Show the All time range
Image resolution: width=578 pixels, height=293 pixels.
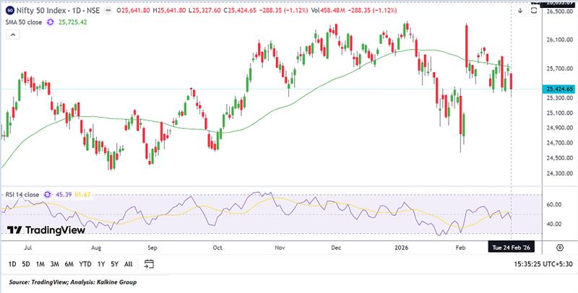[x=128, y=264]
